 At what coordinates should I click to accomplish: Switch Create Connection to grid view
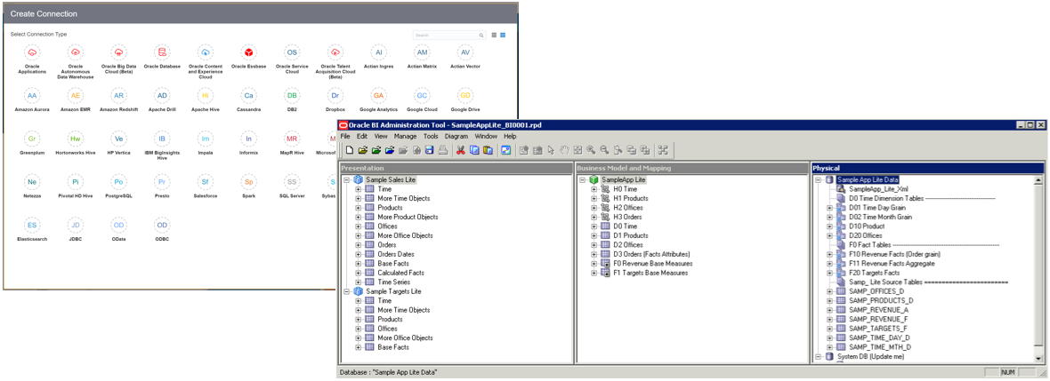503,35
